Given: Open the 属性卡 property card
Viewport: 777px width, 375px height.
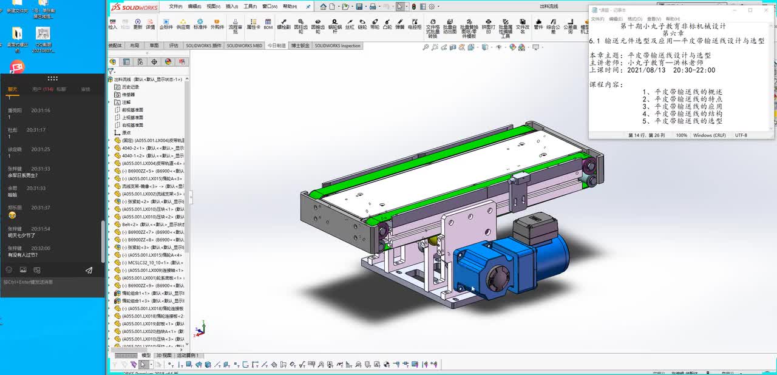Looking at the screenshot, I should click(253, 24).
